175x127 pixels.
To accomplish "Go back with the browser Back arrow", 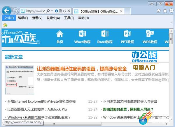I will 7,11.
